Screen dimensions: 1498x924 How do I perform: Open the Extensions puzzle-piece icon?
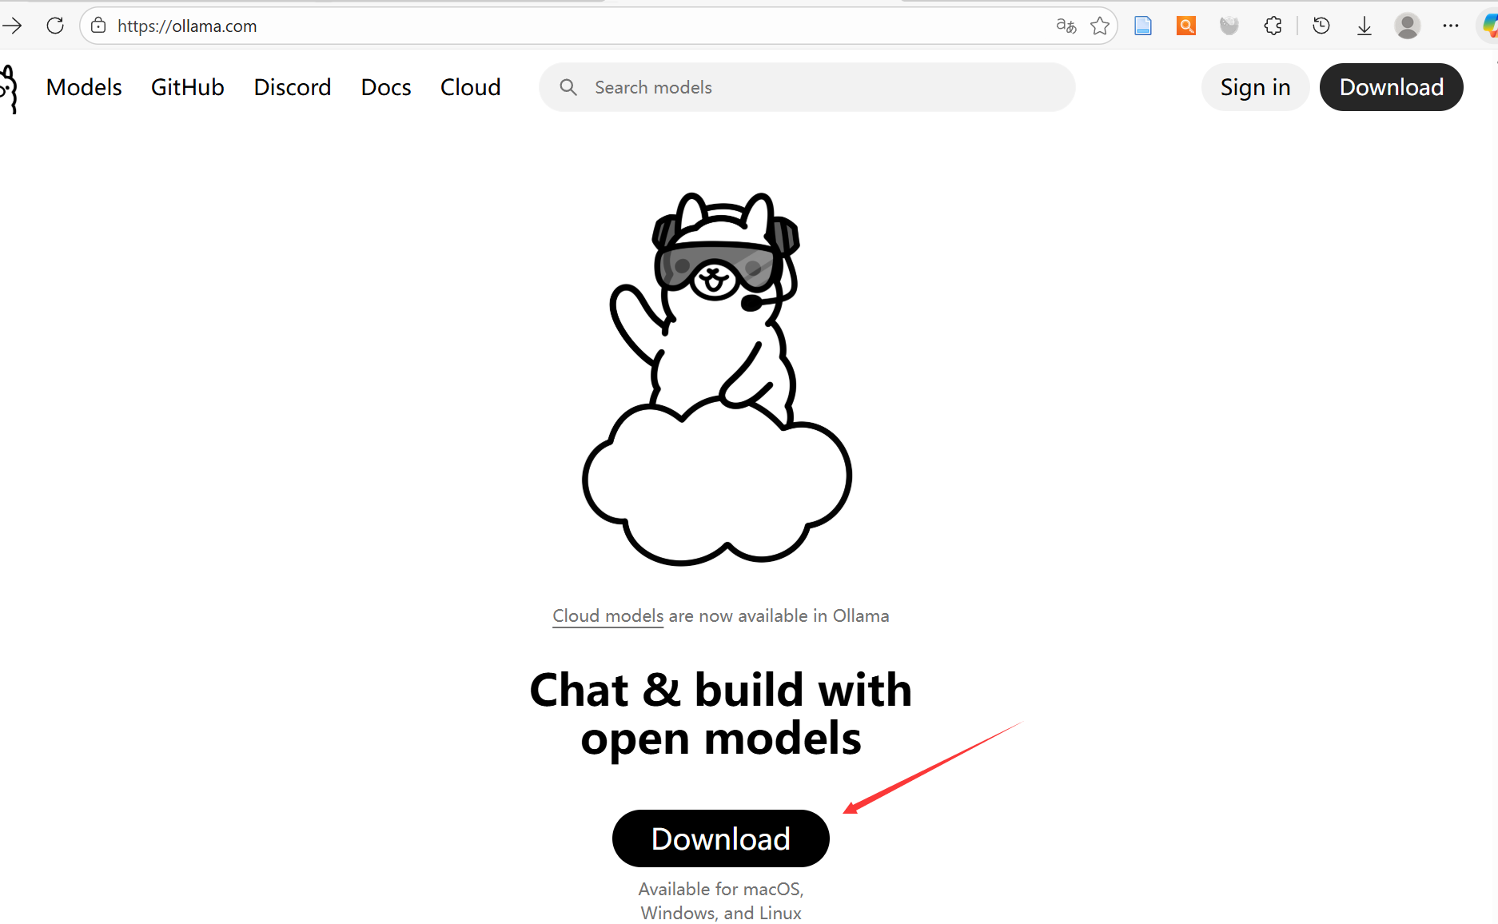click(1273, 26)
